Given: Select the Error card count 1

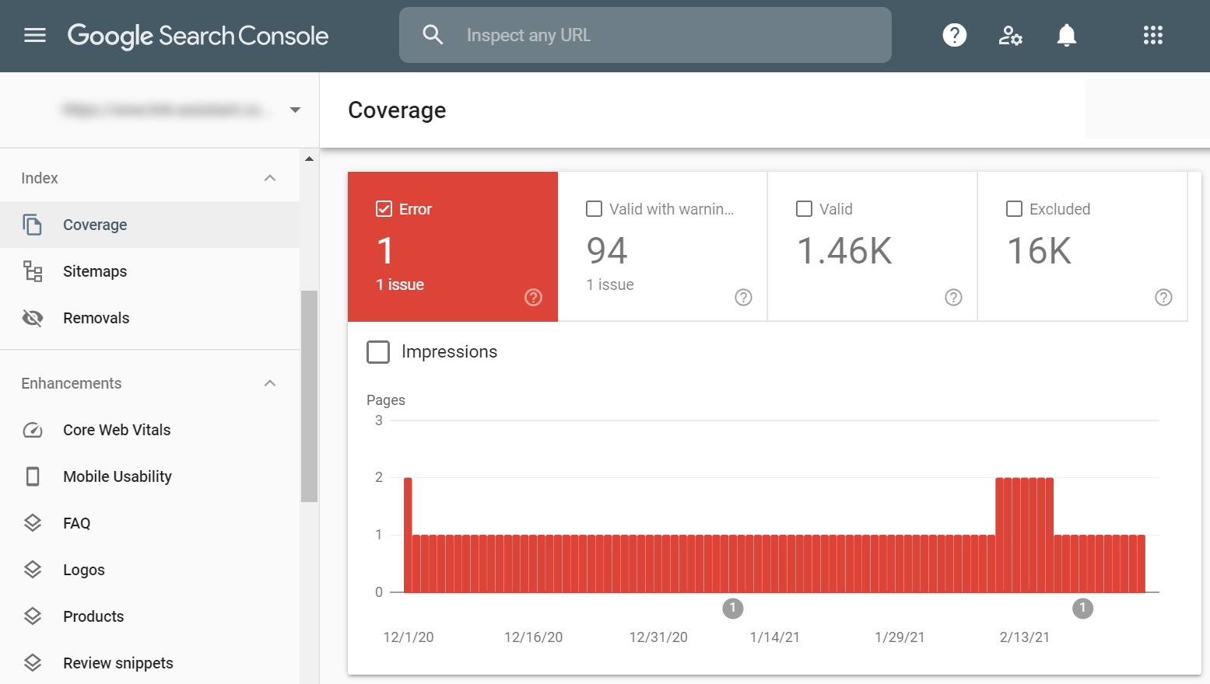Looking at the screenshot, I should click(385, 251).
